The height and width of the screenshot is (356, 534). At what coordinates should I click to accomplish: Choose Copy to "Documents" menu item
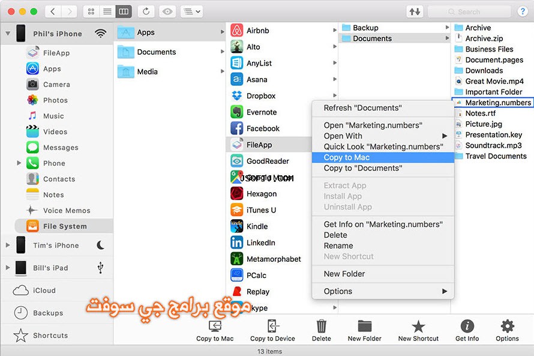pyautogui.click(x=383, y=168)
